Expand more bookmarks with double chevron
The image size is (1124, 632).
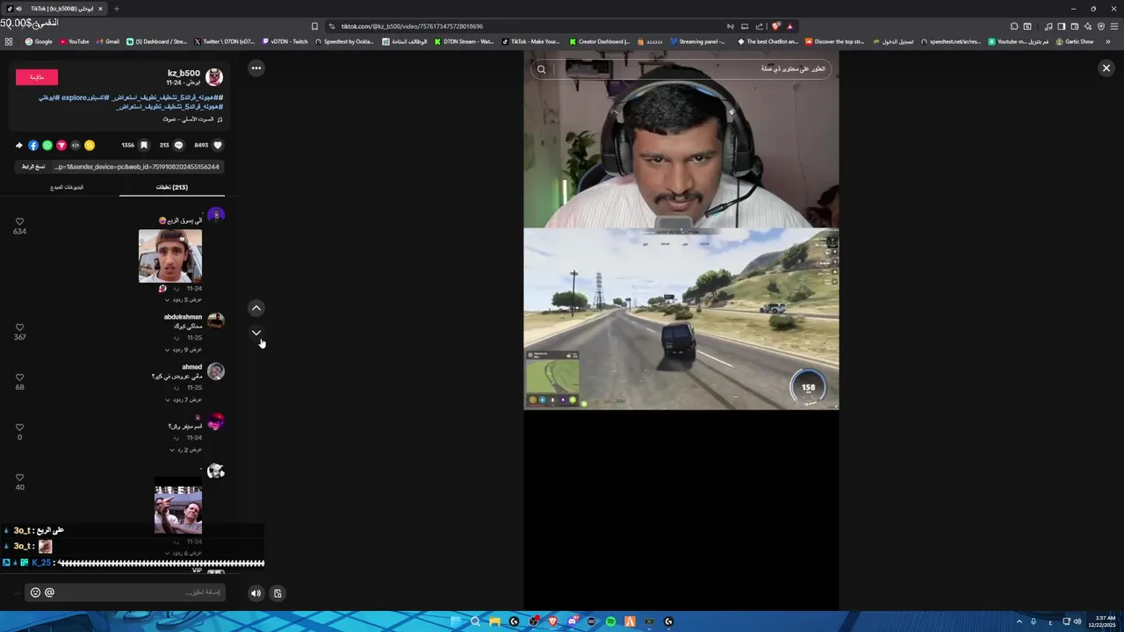[1108, 41]
